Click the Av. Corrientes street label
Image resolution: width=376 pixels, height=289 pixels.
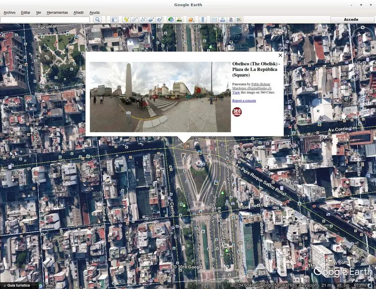[x=343, y=129]
